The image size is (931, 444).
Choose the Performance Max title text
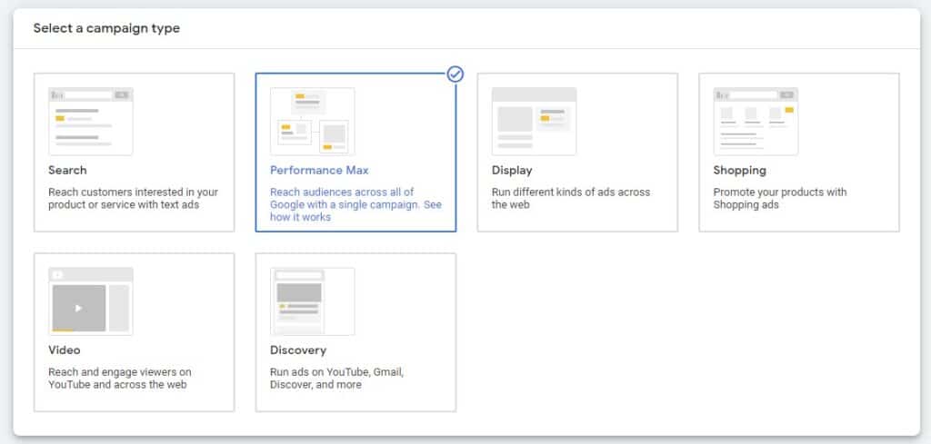(319, 170)
